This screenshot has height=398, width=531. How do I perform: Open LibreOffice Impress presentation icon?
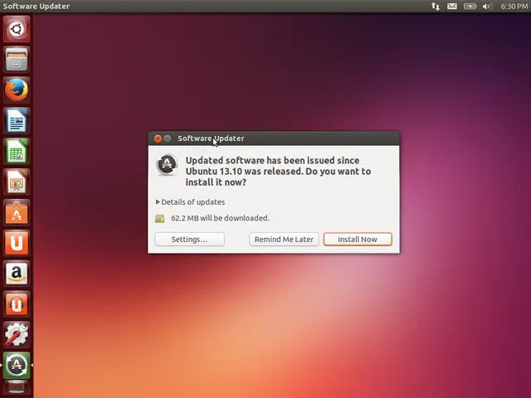[x=17, y=182]
